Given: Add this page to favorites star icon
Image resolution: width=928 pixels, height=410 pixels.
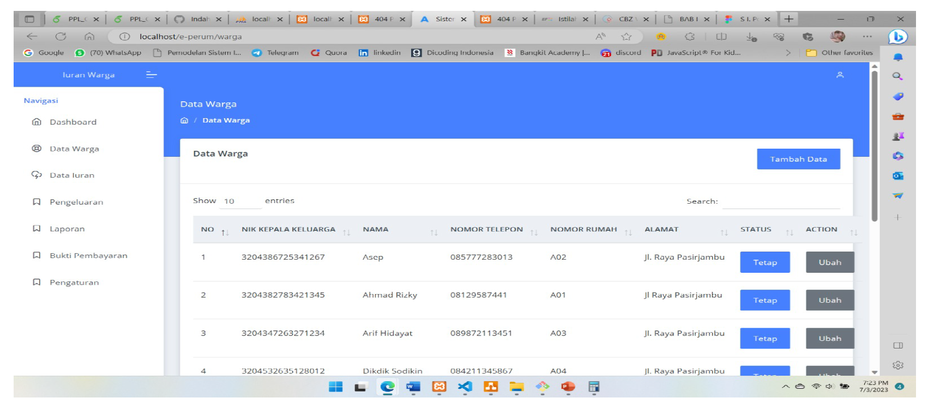Looking at the screenshot, I should tap(626, 36).
